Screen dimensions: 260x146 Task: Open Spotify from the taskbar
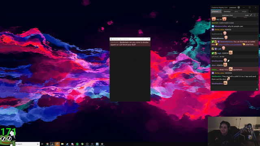point(77,144)
